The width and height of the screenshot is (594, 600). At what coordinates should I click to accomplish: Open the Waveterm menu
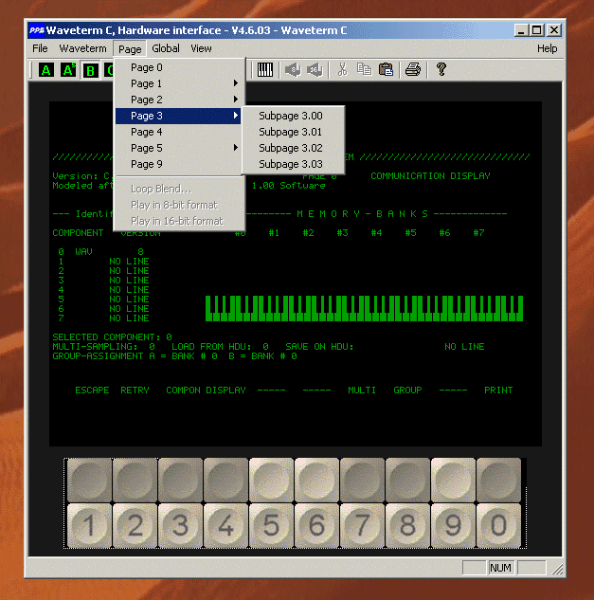82,48
